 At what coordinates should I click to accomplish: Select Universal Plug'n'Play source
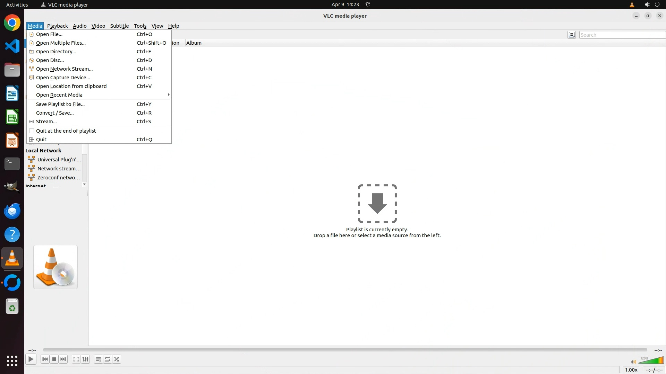coord(59,160)
